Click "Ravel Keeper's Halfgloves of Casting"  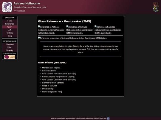click(x=58, y=77)
